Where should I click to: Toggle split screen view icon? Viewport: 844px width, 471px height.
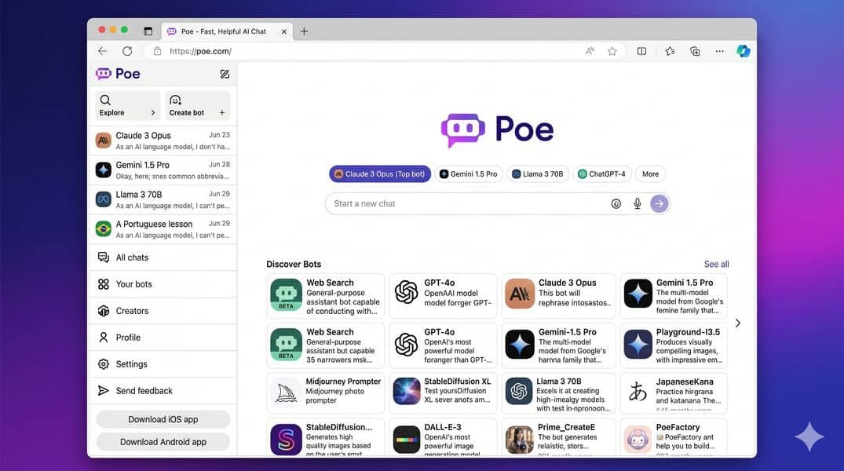[x=641, y=51]
